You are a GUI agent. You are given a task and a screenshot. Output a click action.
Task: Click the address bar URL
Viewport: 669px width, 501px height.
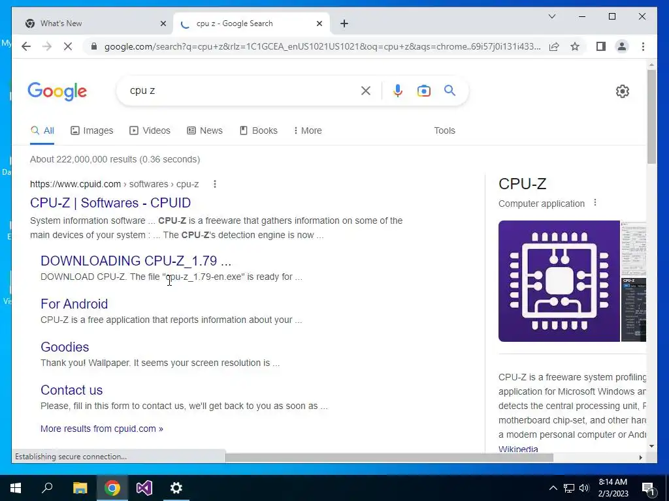[322, 46]
